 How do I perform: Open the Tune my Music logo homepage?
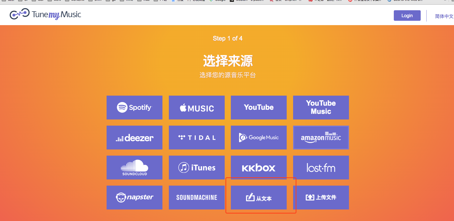[x=45, y=14]
